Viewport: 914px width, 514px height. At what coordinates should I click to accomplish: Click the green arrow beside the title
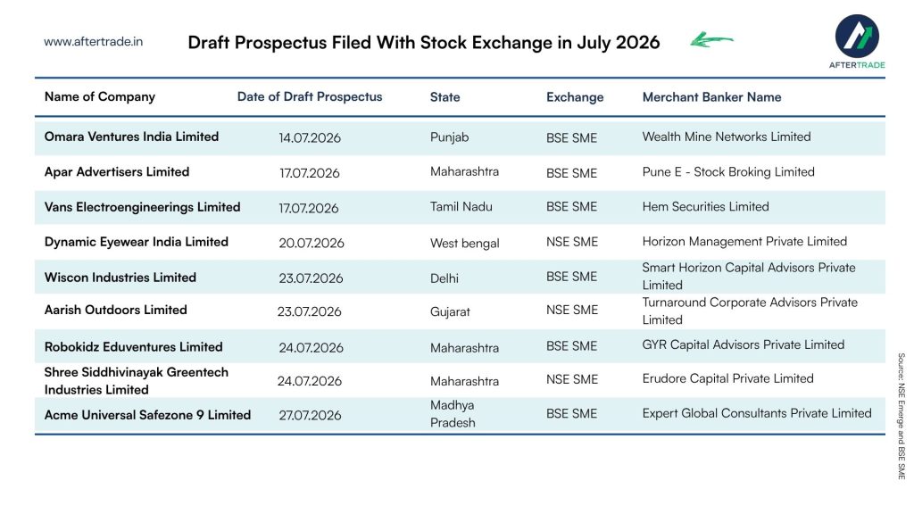pyautogui.click(x=711, y=39)
